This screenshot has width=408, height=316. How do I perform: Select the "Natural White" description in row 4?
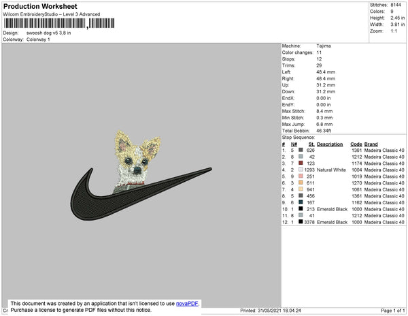[332, 170]
